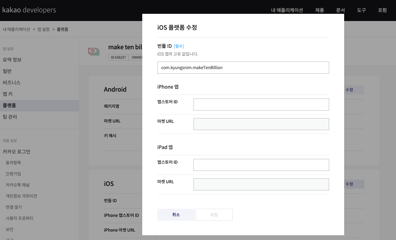Click iPhone 앱스토어 ID row label

coord(121,215)
